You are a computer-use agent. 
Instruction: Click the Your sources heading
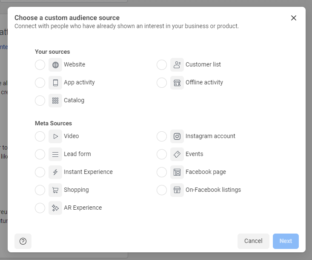click(x=52, y=52)
